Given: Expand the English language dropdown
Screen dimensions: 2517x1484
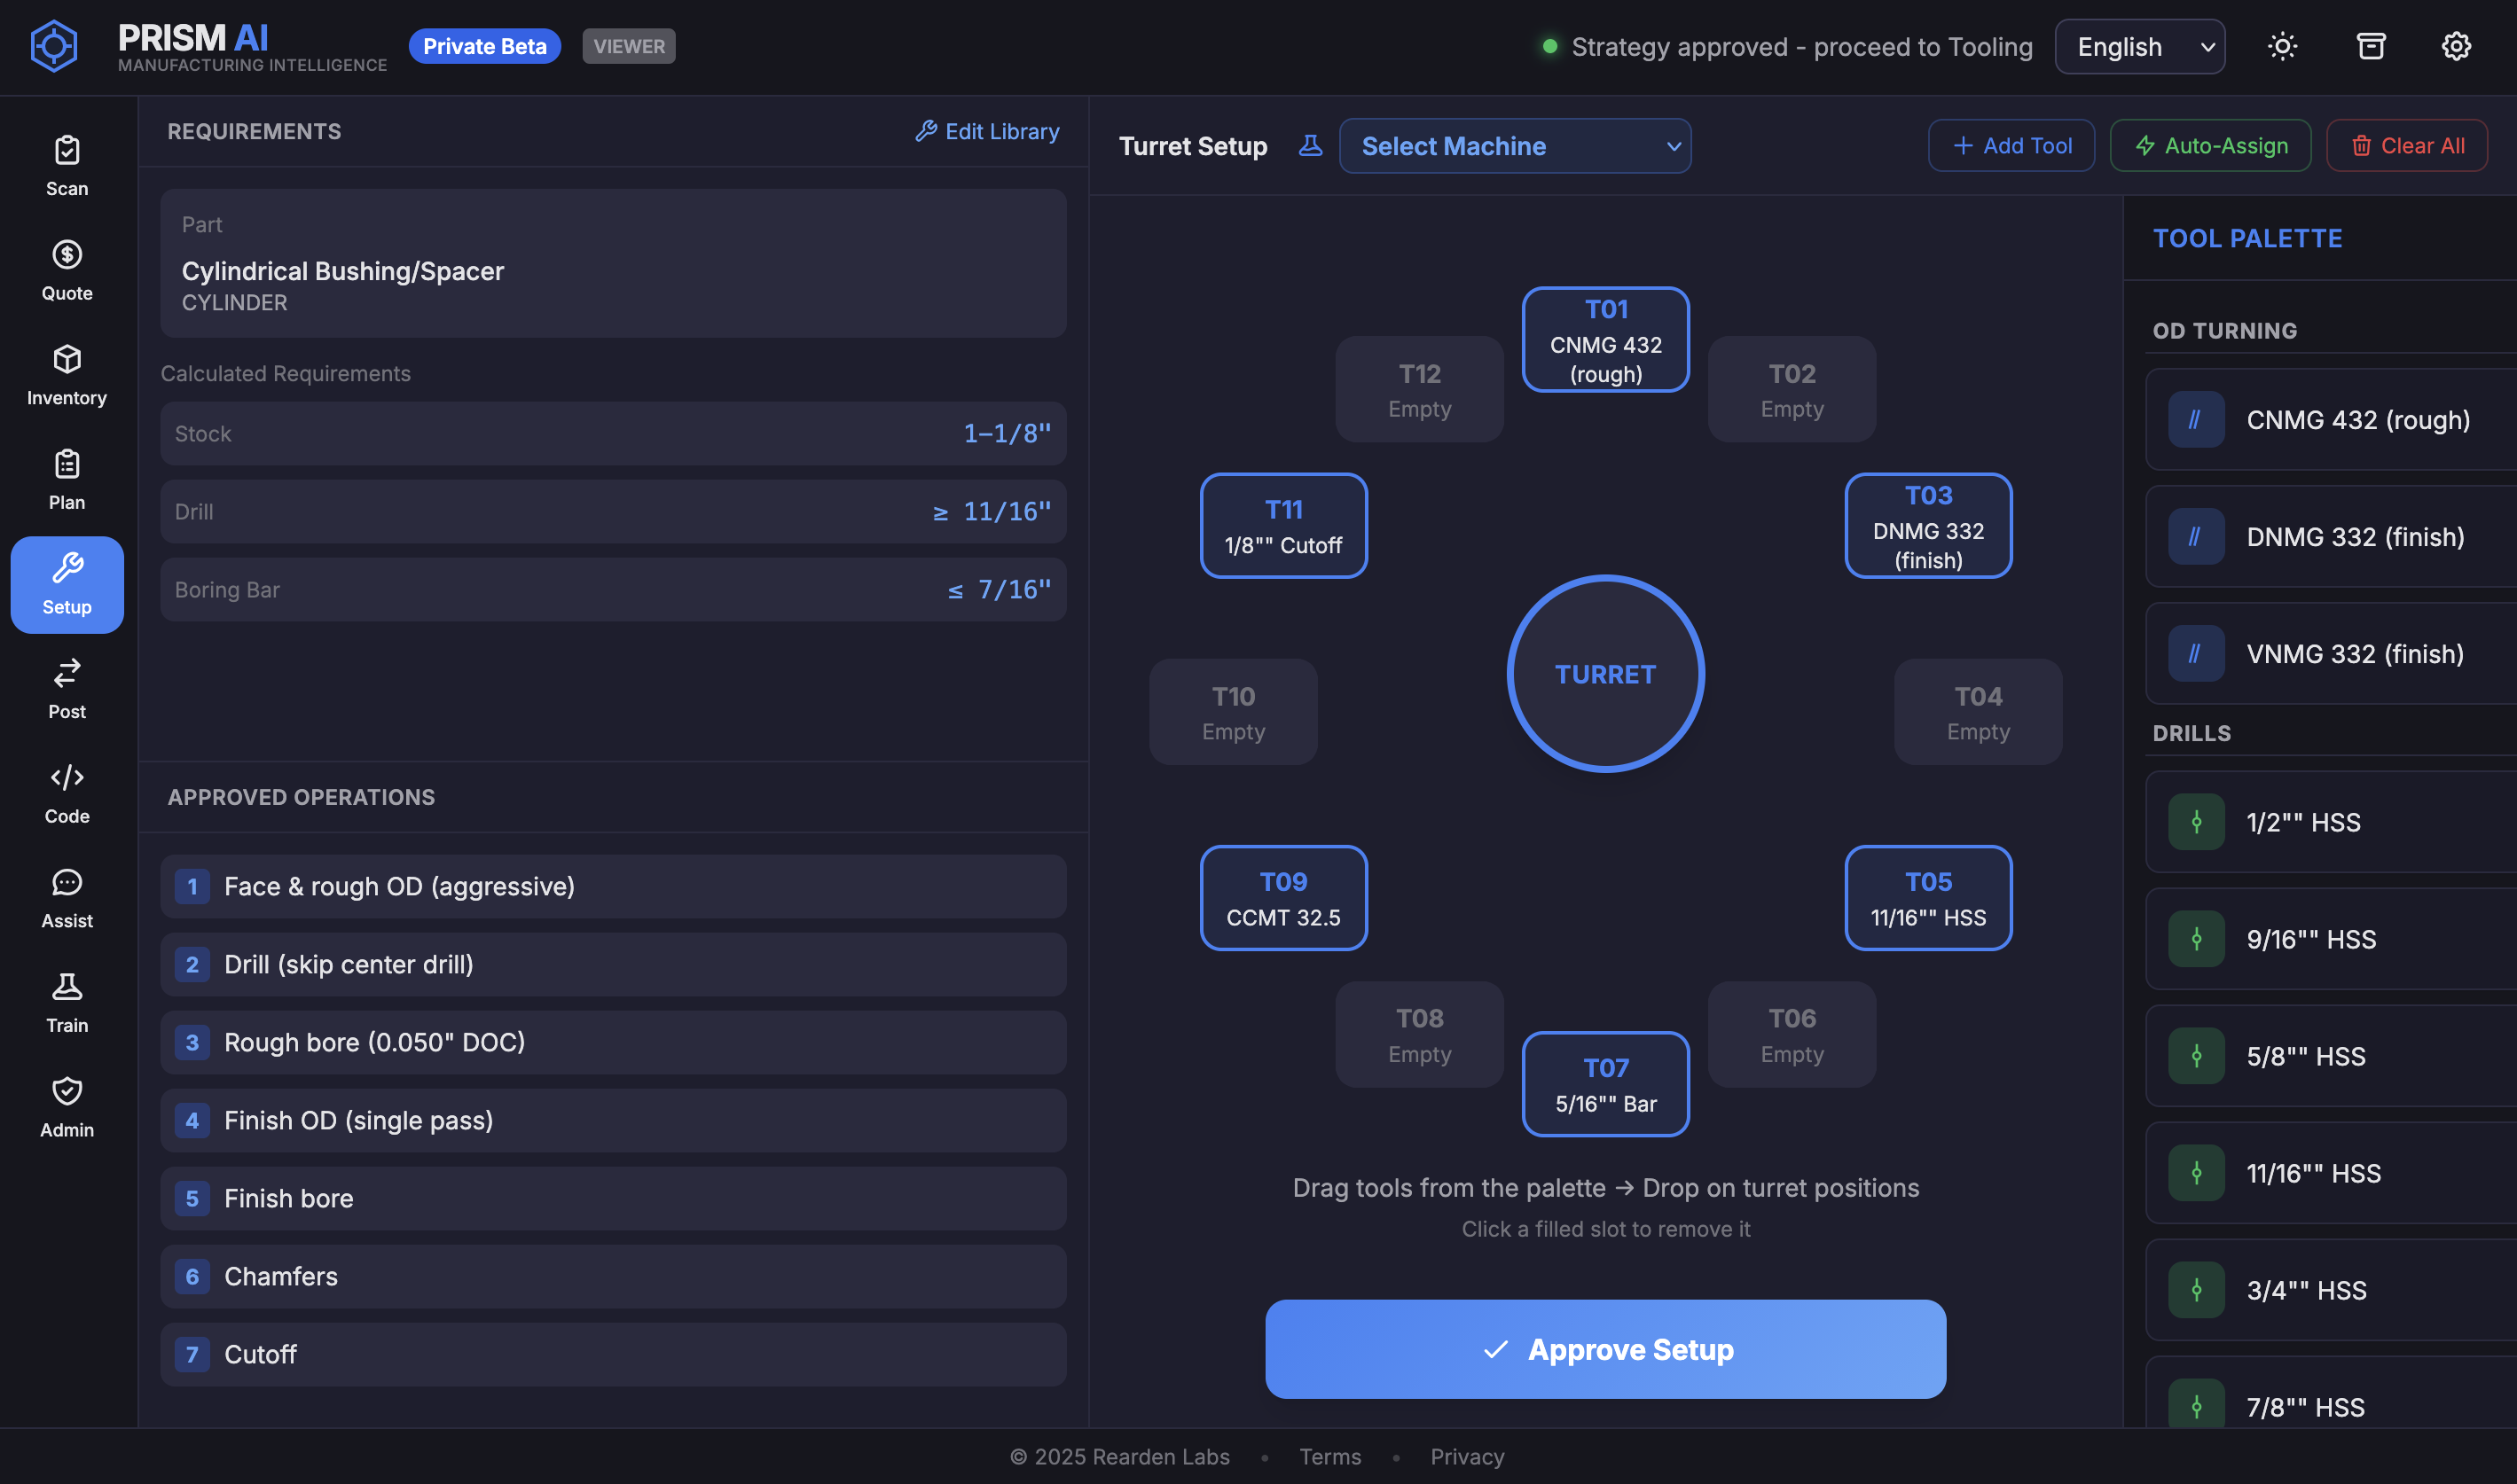Looking at the screenshot, I should tap(2139, 47).
